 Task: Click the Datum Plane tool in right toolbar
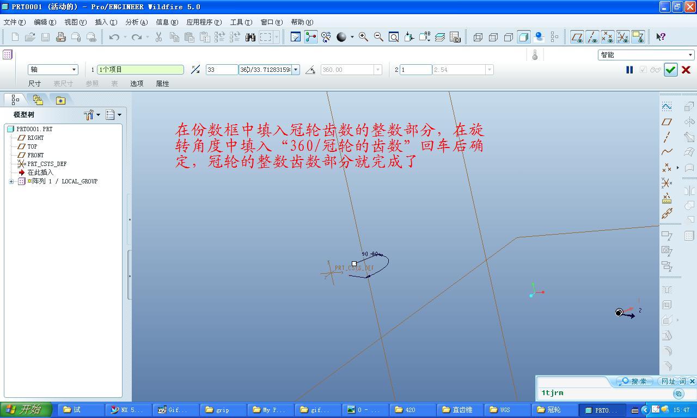667,122
